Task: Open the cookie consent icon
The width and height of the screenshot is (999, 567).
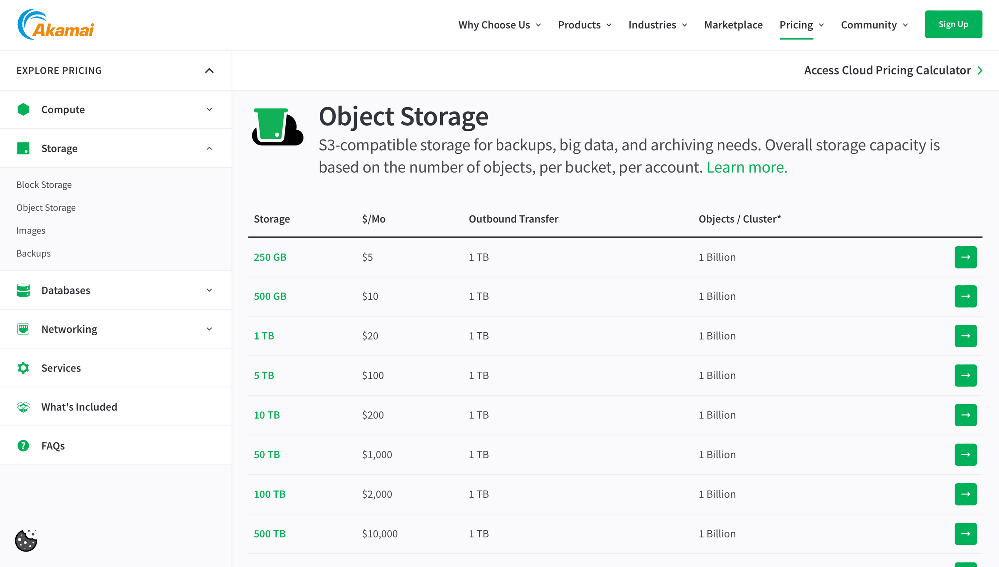Action: point(26,540)
